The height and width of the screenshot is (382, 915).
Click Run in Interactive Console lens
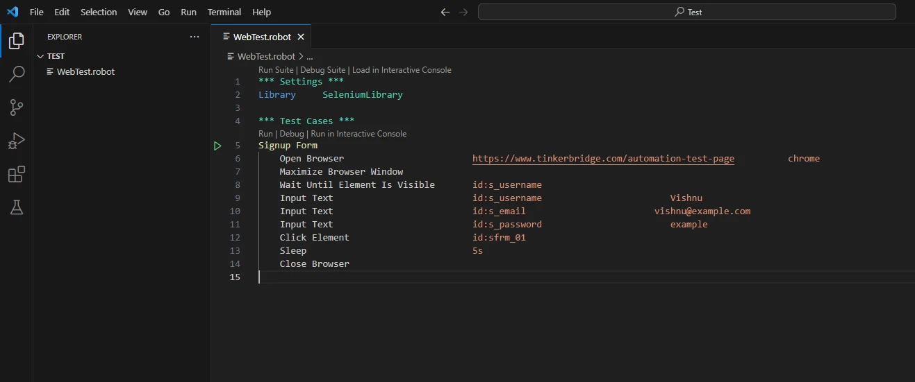358,134
